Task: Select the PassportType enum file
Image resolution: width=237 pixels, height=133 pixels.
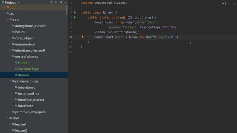Action: pos(29,69)
